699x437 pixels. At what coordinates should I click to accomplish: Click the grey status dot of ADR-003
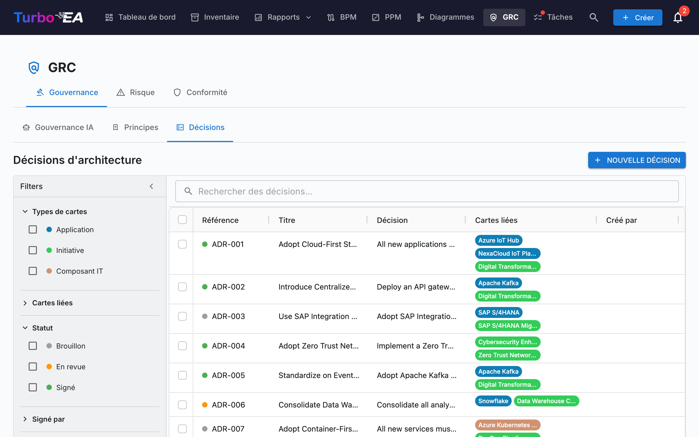(205, 316)
